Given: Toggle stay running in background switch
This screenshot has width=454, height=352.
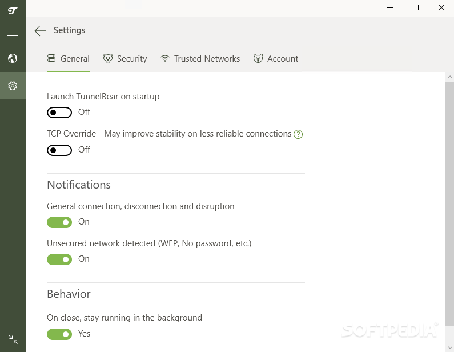Looking at the screenshot, I should (59, 334).
